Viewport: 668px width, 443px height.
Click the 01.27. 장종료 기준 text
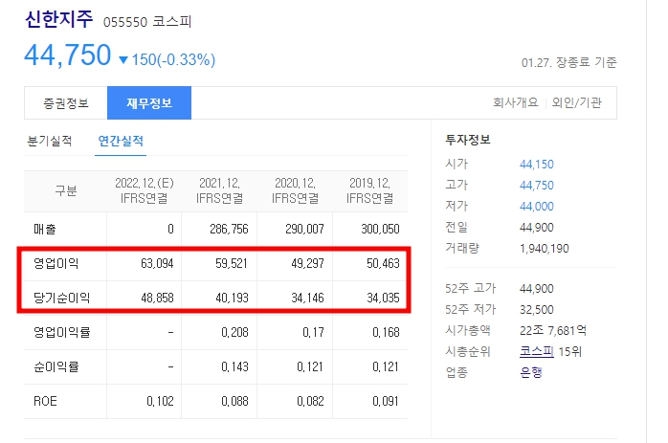(569, 62)
